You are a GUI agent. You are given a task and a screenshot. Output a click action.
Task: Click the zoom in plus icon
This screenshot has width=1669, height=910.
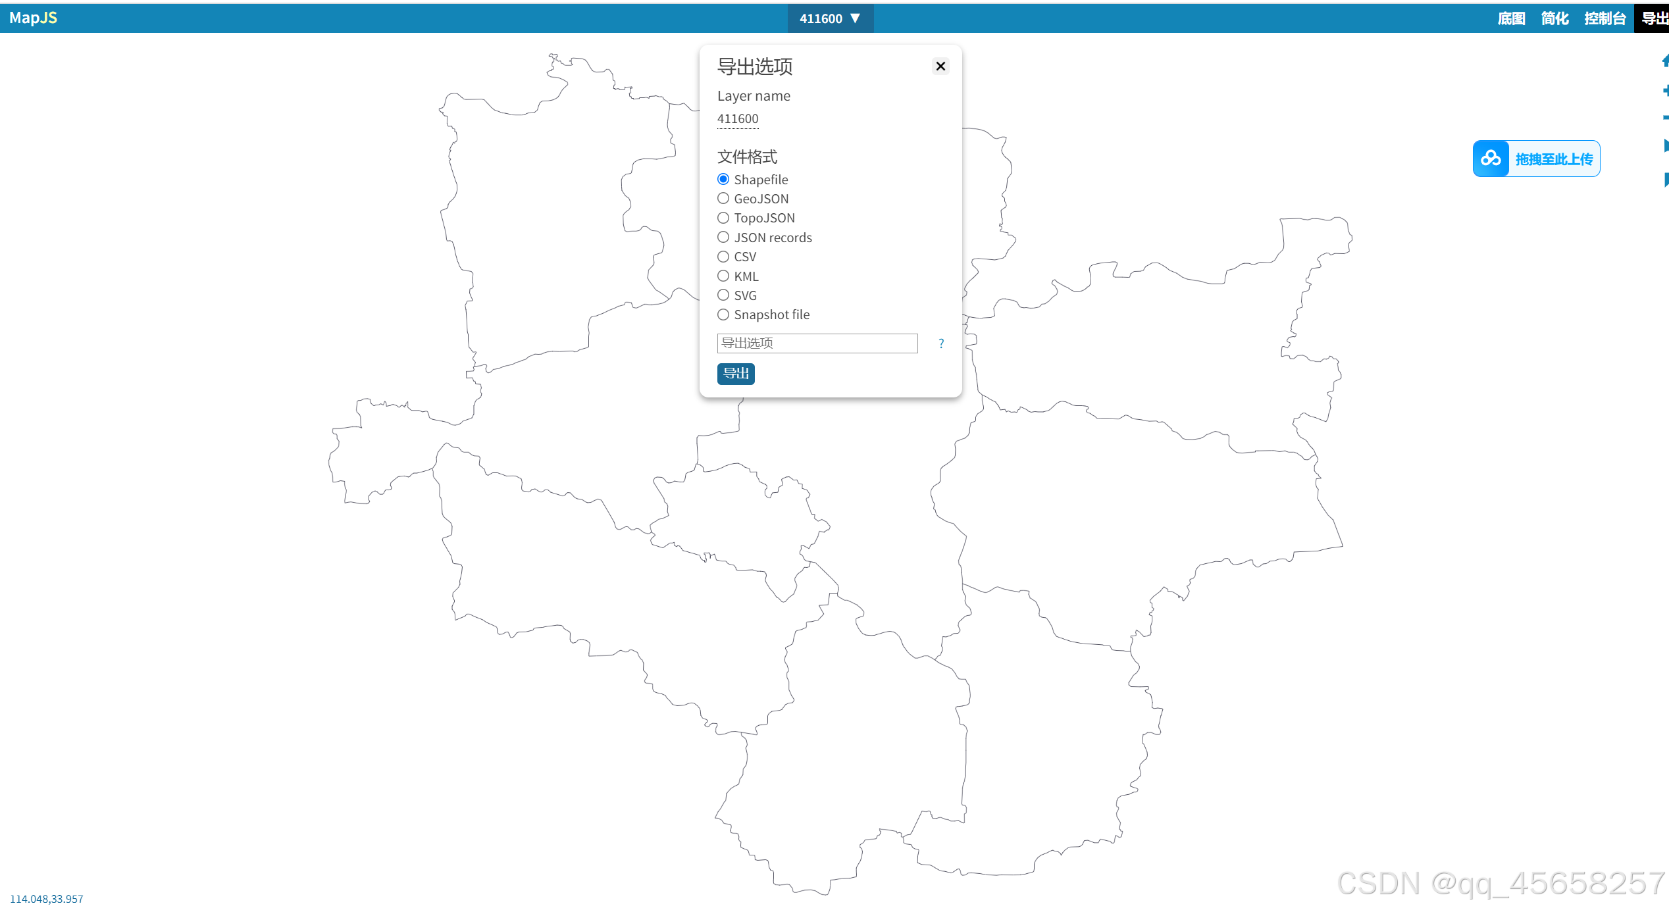1665,90
